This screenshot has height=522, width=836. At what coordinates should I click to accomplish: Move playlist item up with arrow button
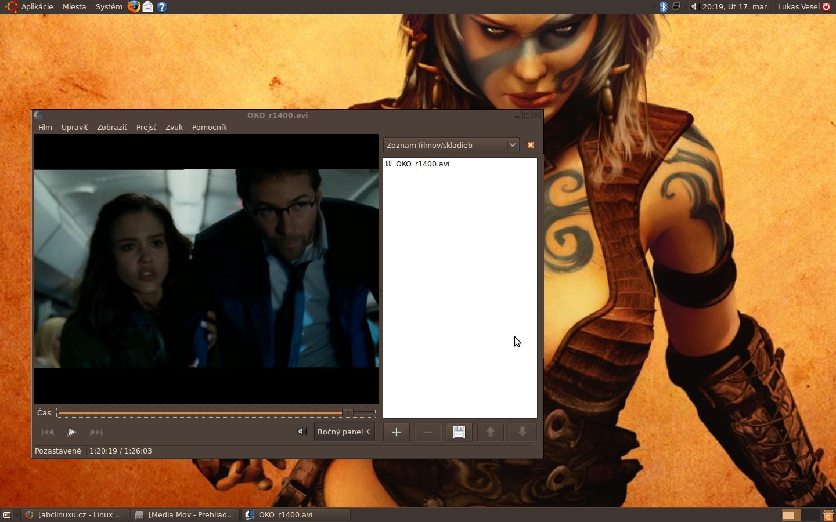click(491, 432)
